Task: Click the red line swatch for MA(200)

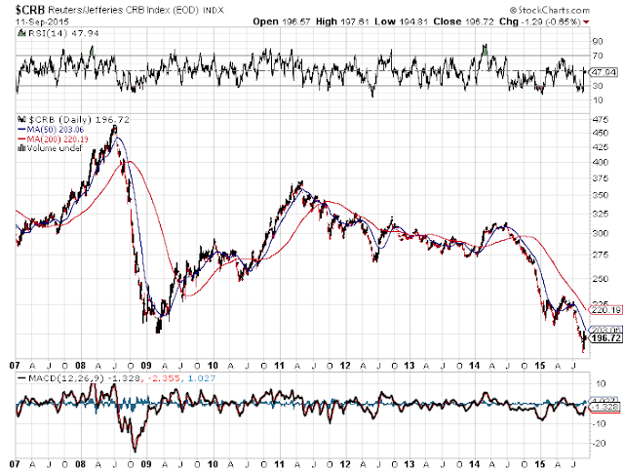Action: [21, 138]
